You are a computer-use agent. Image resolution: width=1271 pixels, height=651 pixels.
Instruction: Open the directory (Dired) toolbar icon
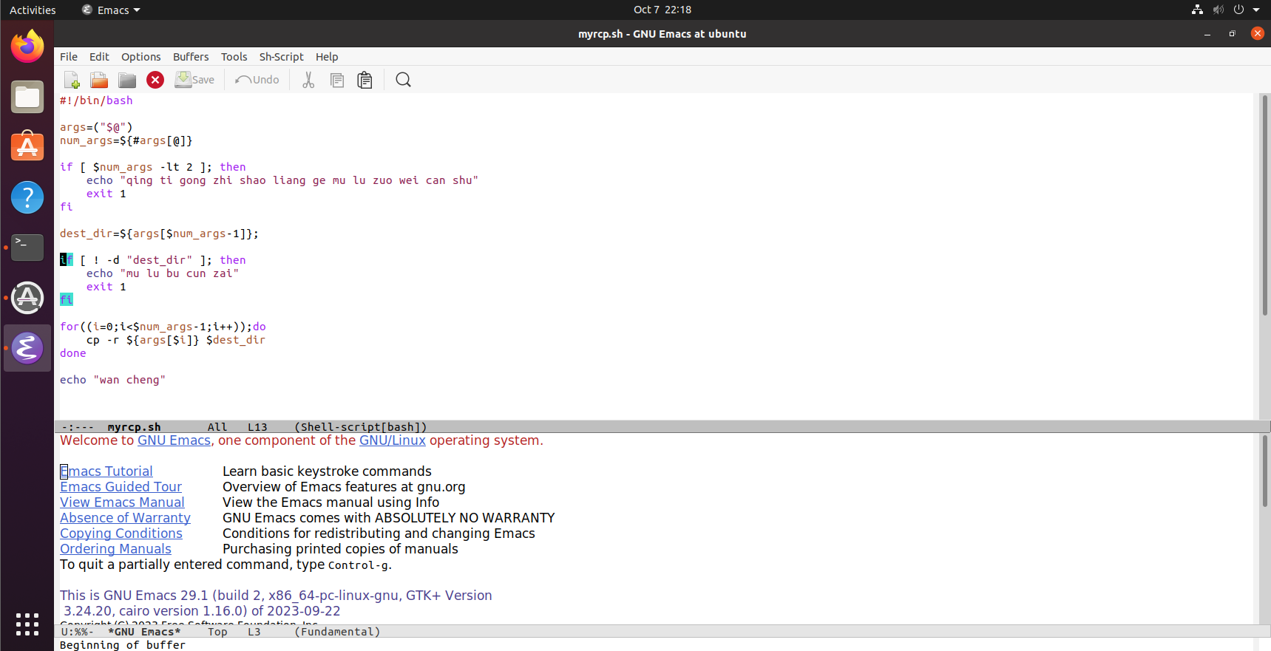pos(127,80)
